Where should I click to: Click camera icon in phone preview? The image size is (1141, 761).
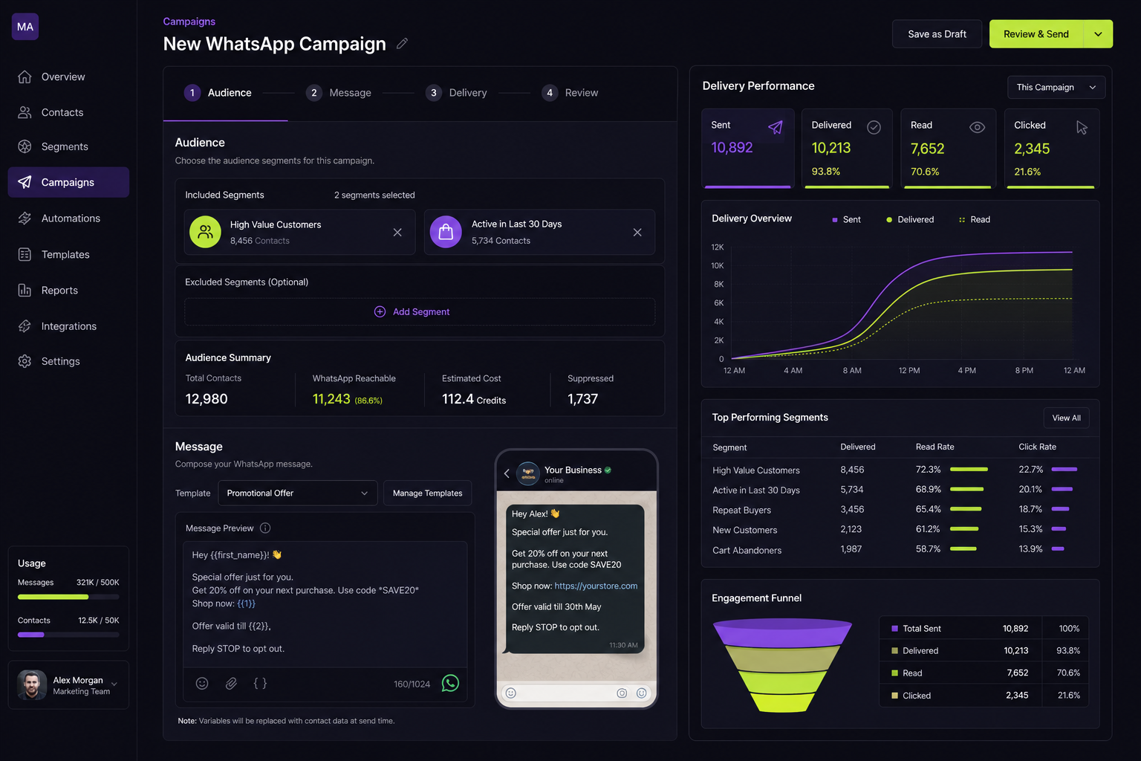point(622,693)
